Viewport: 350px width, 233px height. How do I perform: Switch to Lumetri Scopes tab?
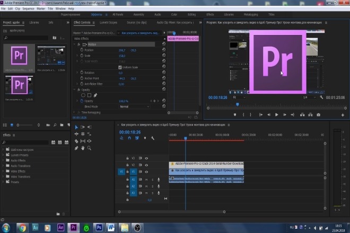coord(109,23)
